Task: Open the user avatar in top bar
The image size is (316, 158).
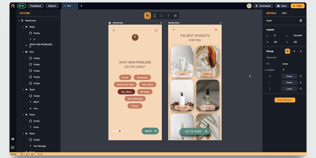Action: click(x=249, y=6)
